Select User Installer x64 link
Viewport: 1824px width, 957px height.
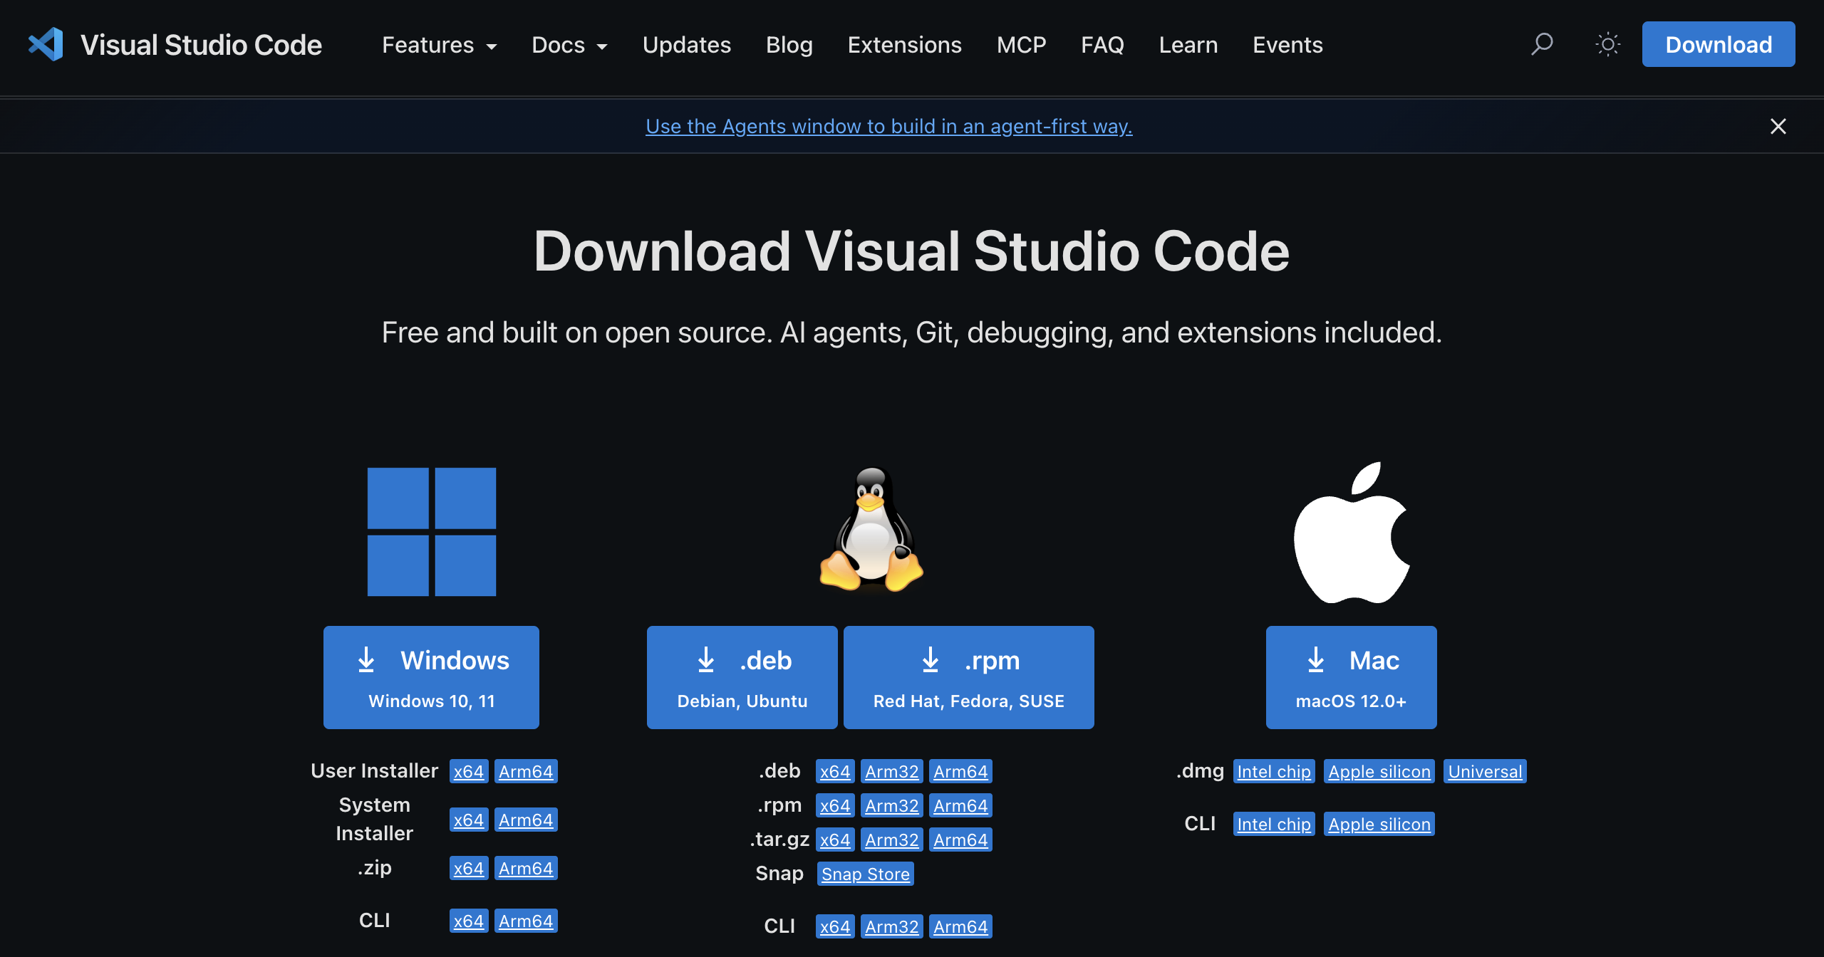(x=469, y=771)
